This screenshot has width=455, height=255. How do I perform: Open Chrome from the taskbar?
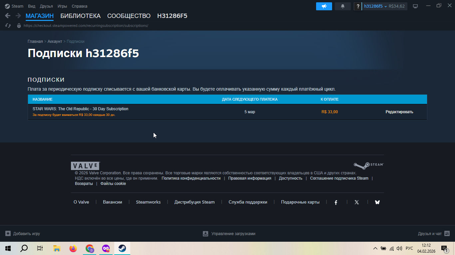point(90,248)
